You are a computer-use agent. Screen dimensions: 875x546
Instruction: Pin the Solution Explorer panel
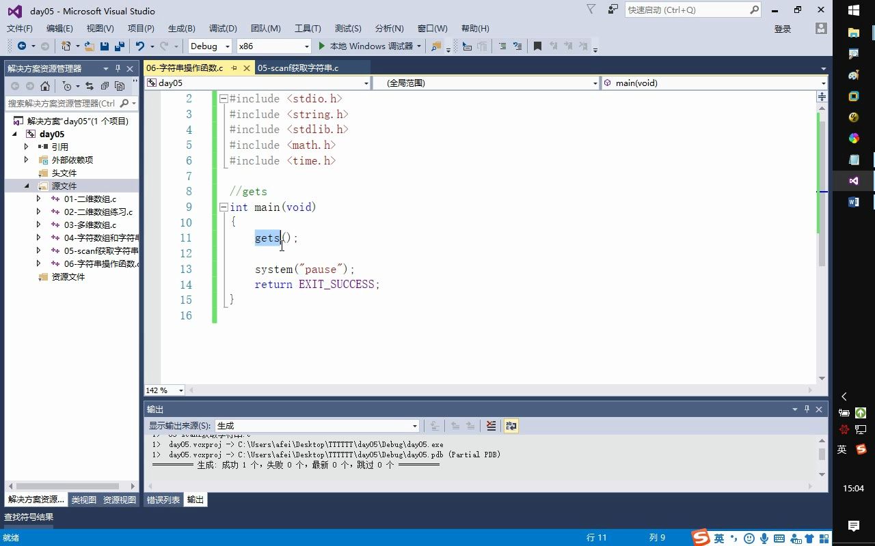118,68
